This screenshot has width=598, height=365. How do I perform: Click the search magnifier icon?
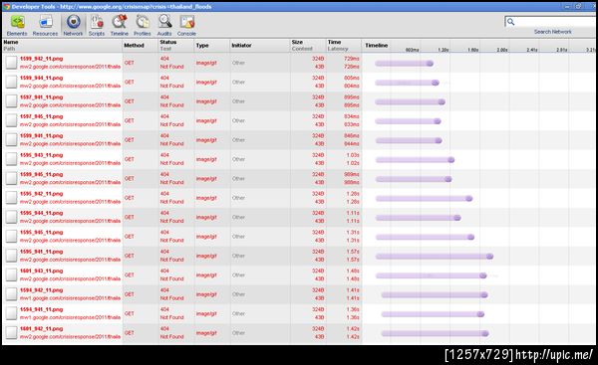(x=510, y=22)
